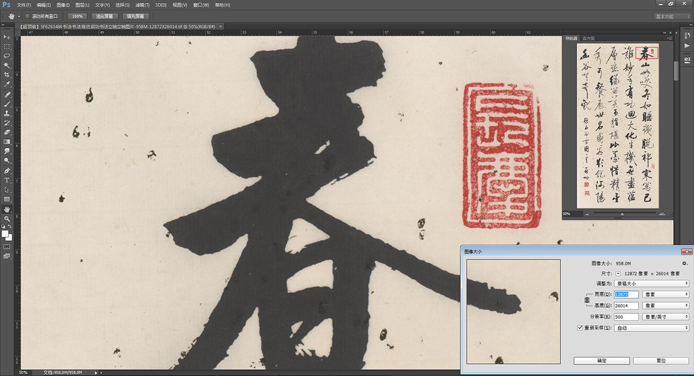Select the Crop tool
Image resolution: width=694 pixels, height=376 pixels.
[x=7, y=75]
